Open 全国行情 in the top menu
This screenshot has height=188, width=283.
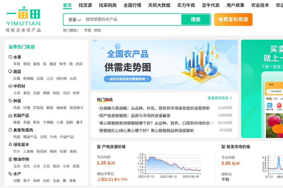pyautogui.click(x=132, y=5)
